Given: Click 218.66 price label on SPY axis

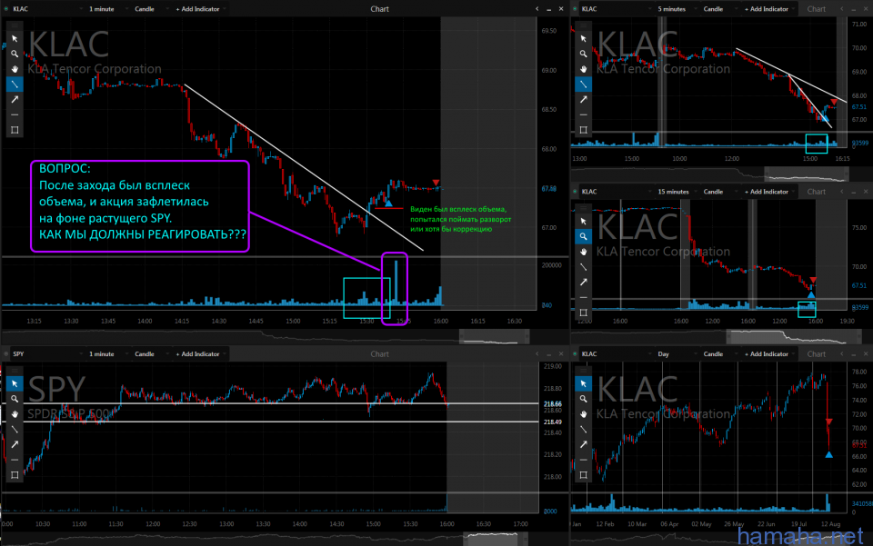Looking at the screenshot, I should point(552,404).
